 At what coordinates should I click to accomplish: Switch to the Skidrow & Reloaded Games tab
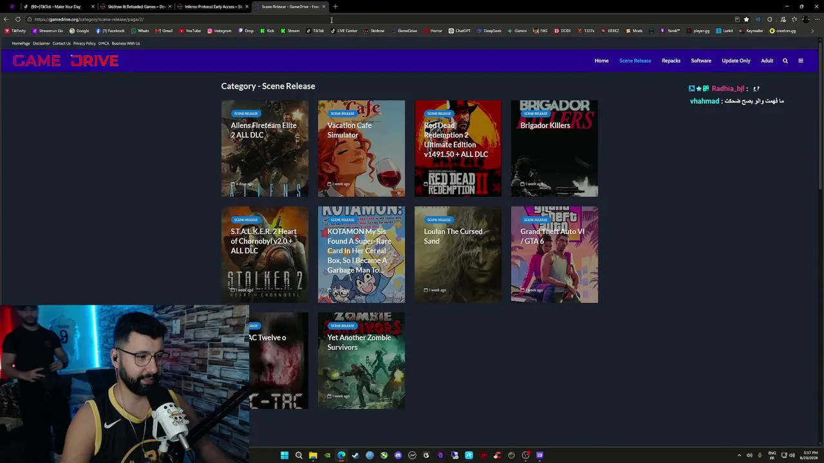pyautogui.click(x=136, y=6)
